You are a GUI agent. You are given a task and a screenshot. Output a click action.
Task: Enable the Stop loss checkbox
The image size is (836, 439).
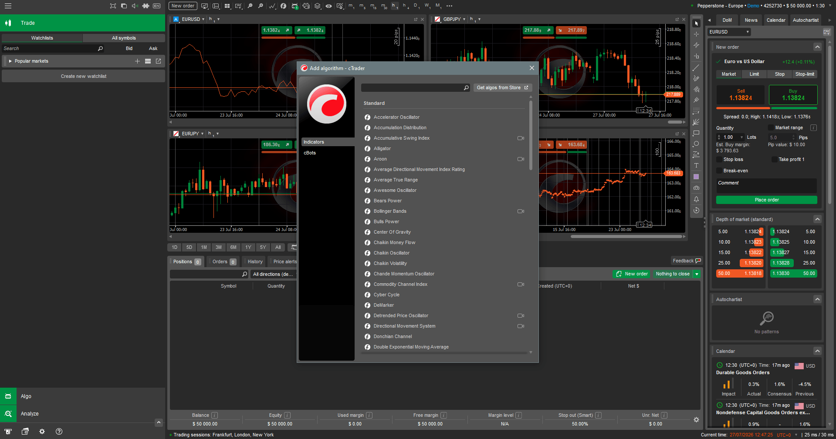click(719, 159)
